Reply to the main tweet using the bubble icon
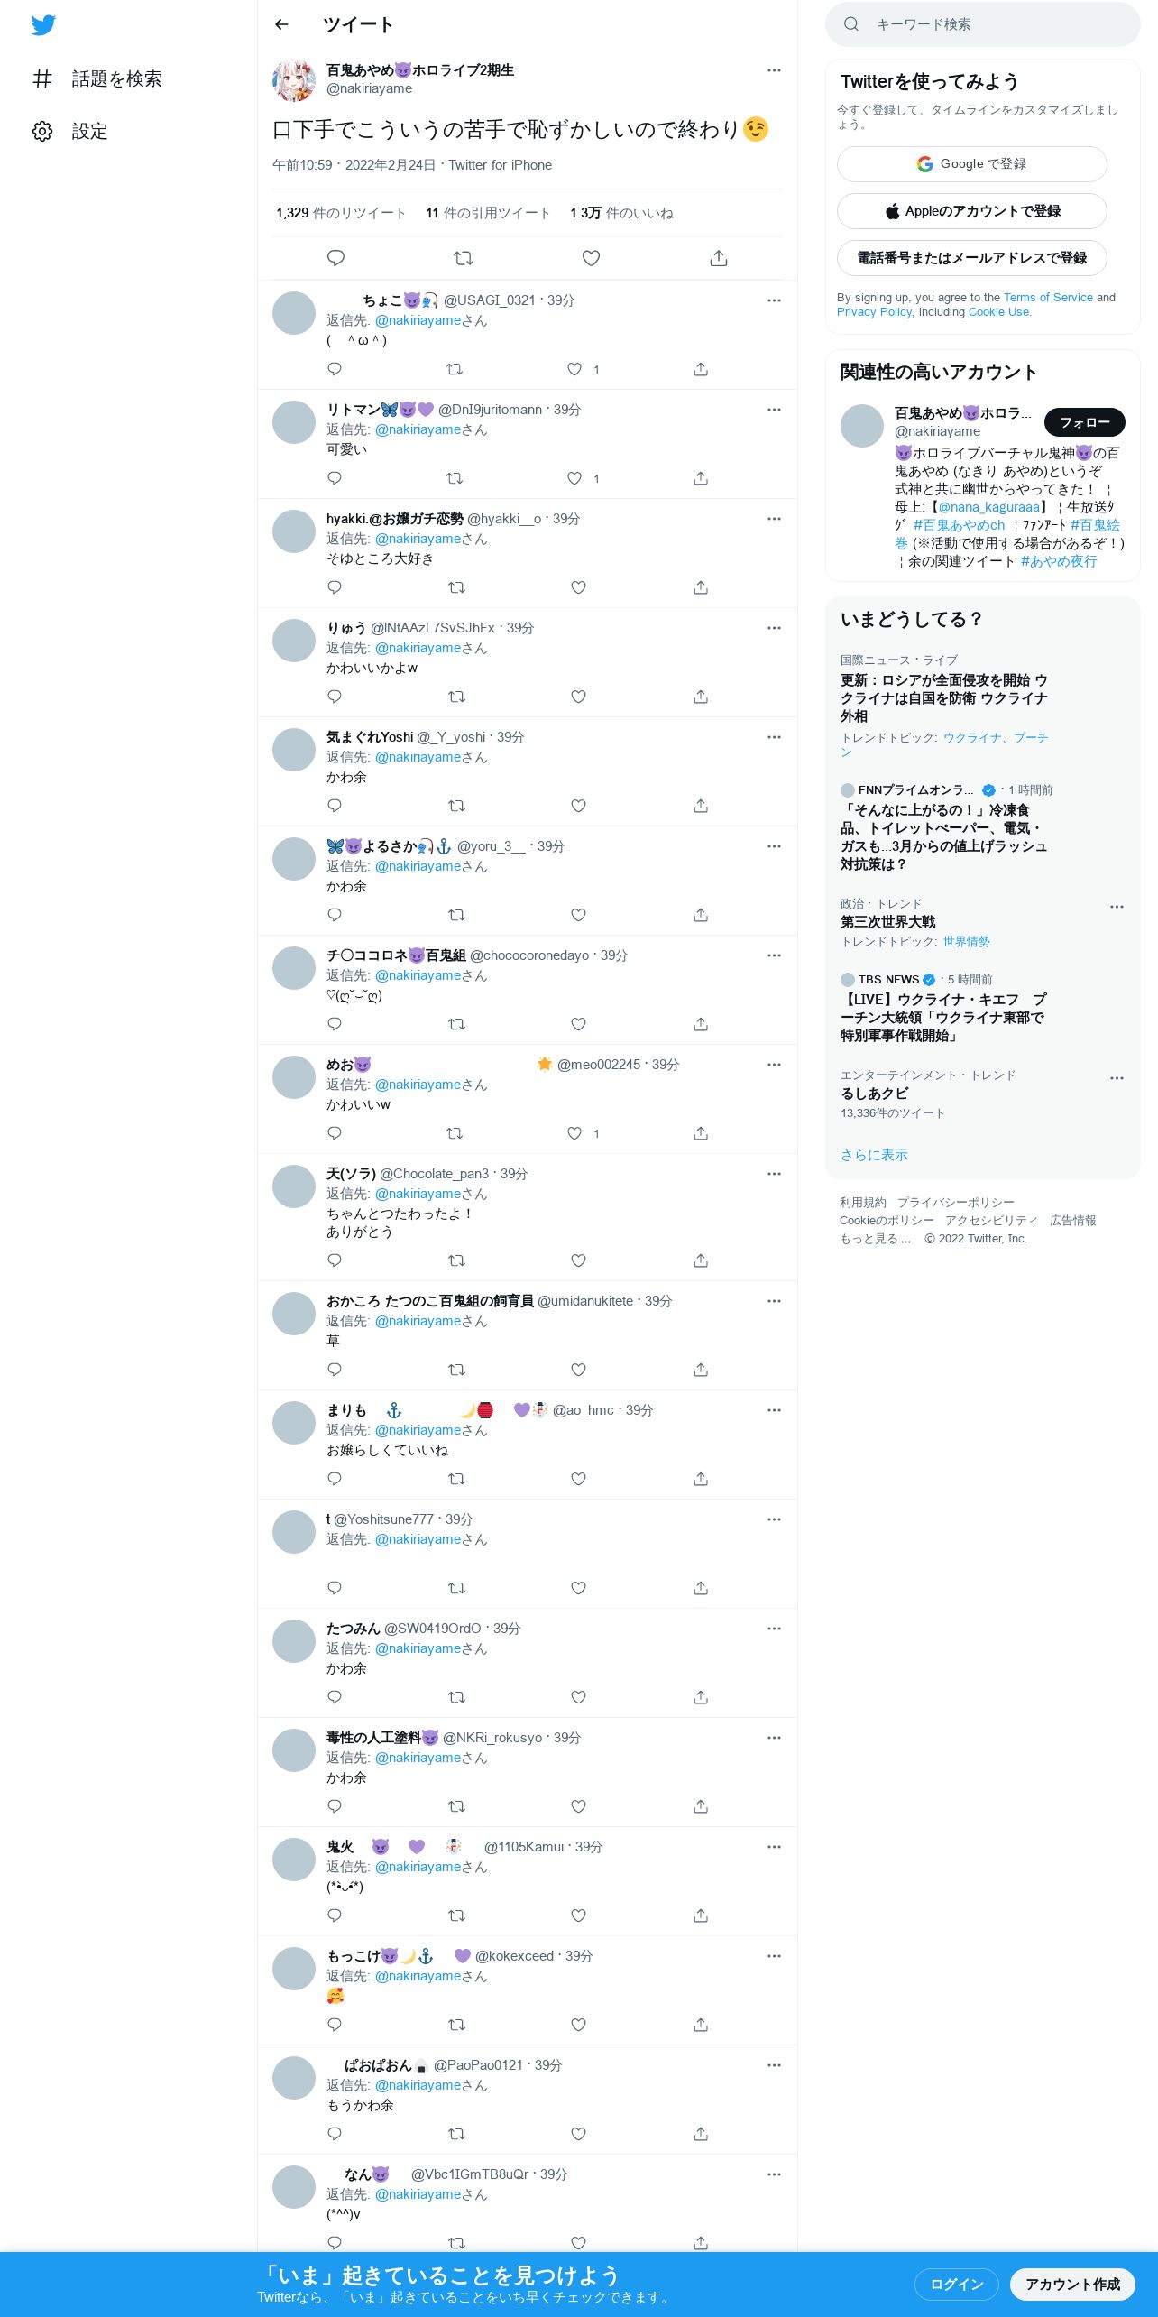This screenshot has height=2317, width=1158. click(x=335, y=258)
